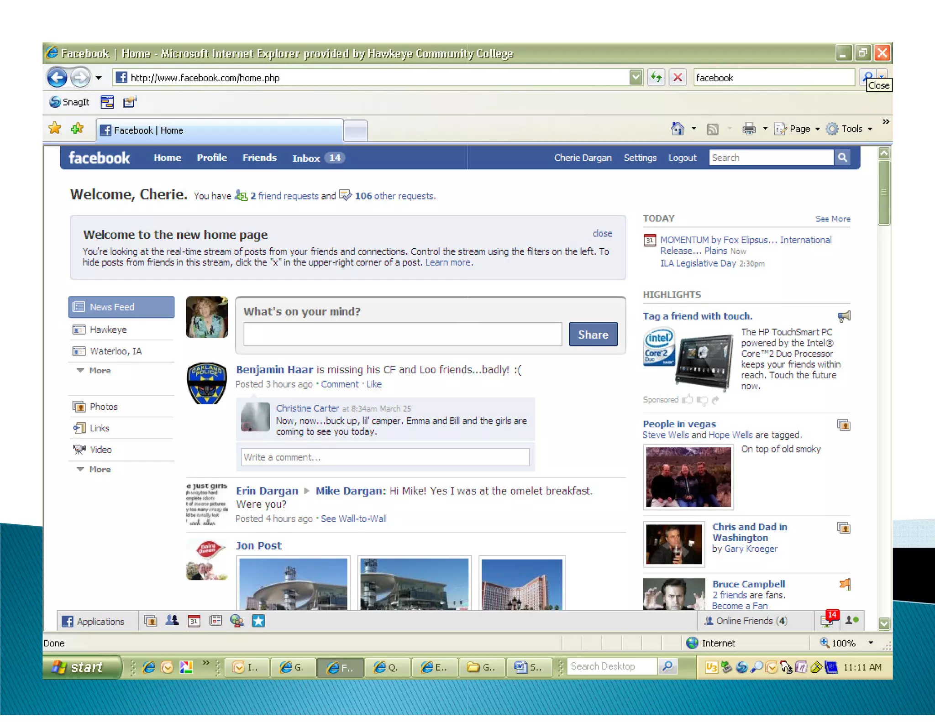Open the recent pages dropdown next to Forward

pos(99,78)
